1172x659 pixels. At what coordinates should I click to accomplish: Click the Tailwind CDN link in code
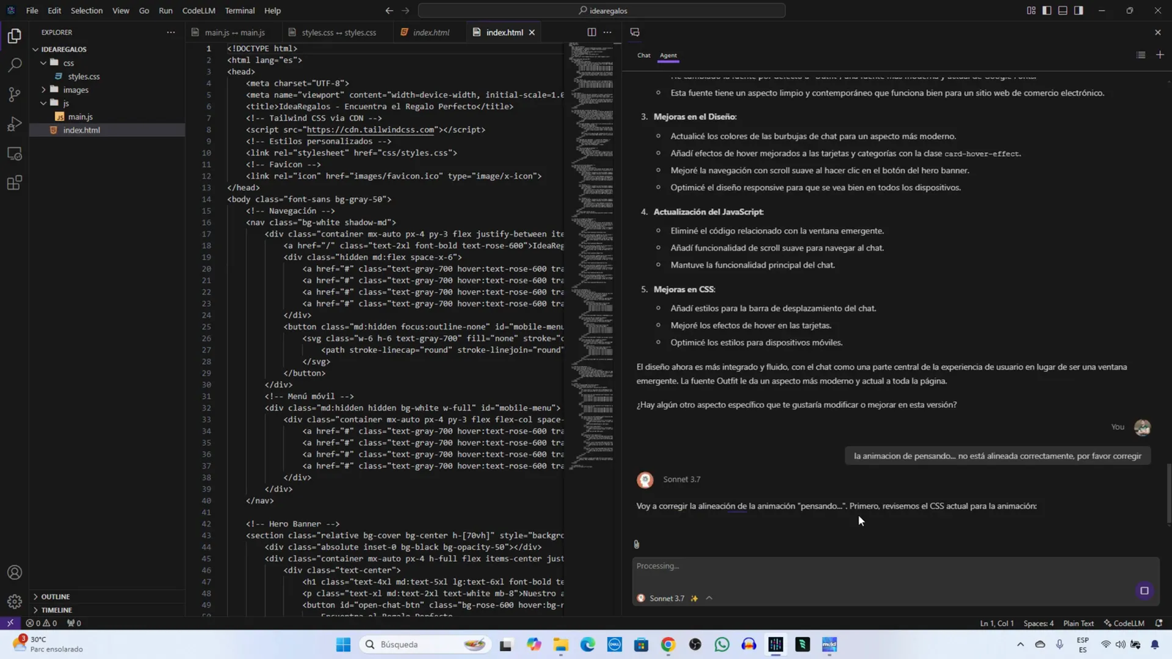tap(370, 130)
